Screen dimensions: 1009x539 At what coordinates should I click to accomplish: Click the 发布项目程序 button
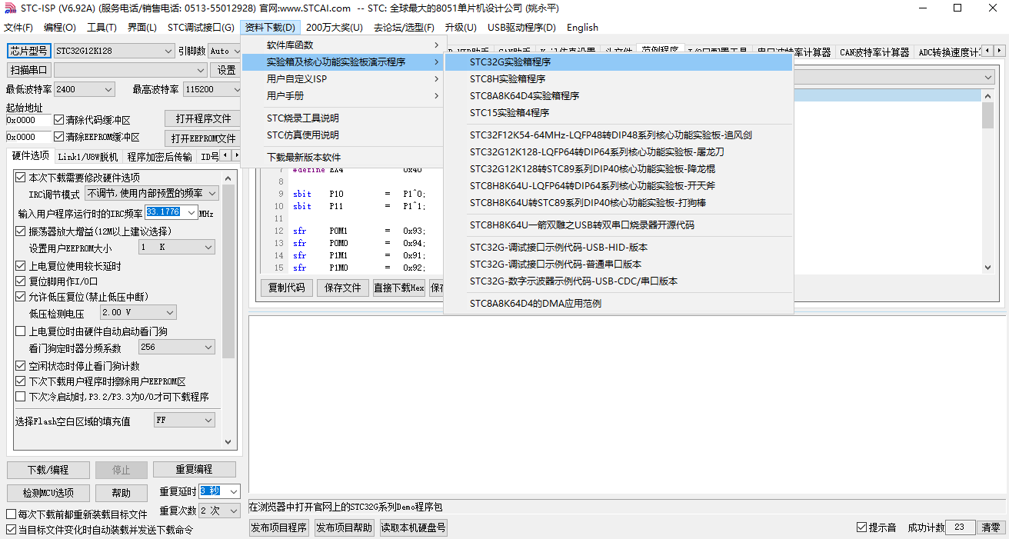point(279,527)
